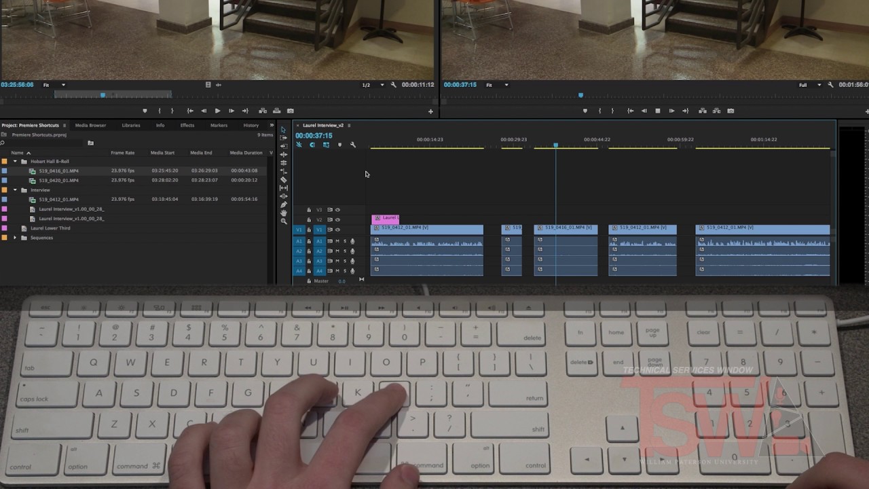This screenshot has height=489, width=869.
Task: Collapse Interview bin
Action: pos(15,190)
